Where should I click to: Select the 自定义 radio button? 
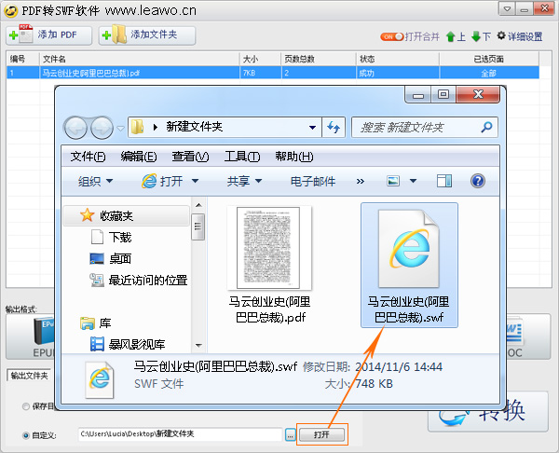[x=26, y=435]
